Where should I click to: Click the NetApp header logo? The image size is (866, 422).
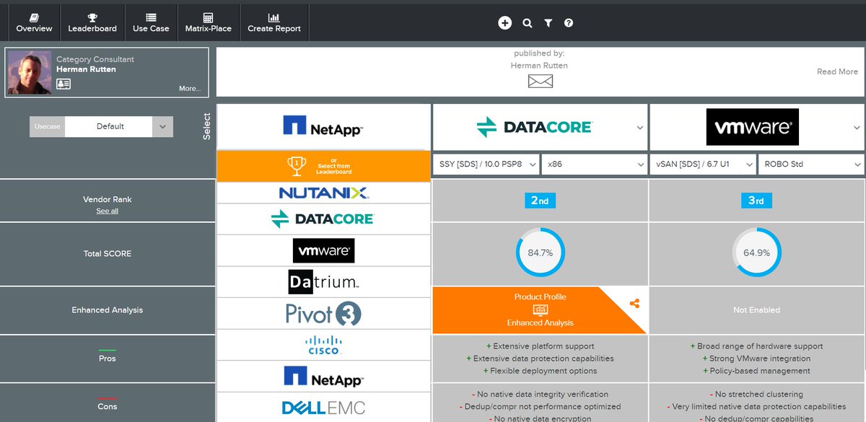323,127
